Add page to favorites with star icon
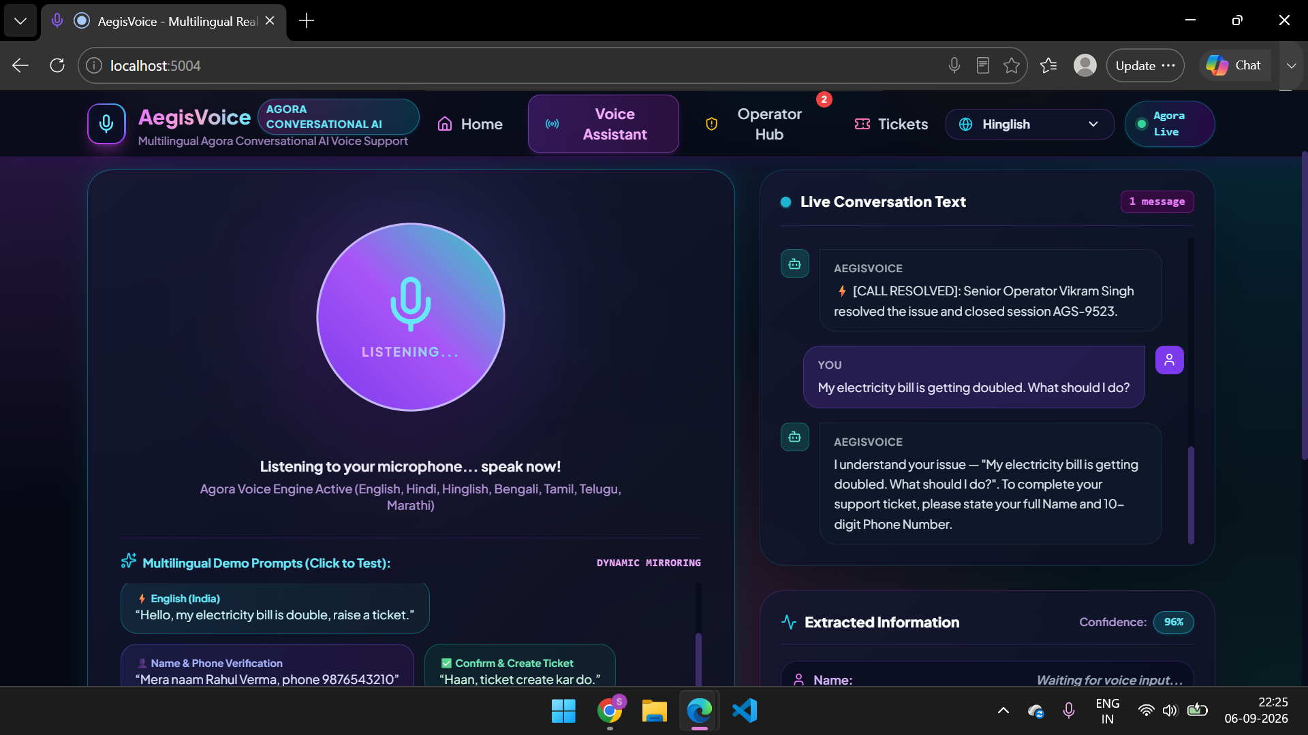The image size is (1308, 735). click(x=1011, y=65)
